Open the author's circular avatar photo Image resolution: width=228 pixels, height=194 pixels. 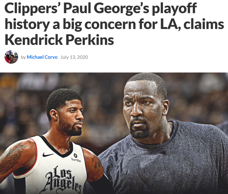point(11,57)
